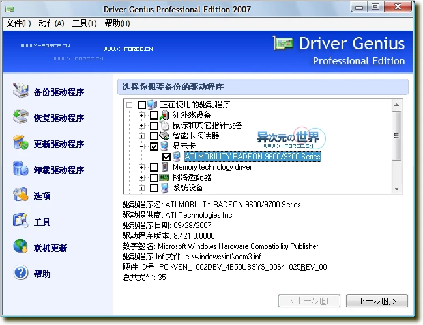423x325 pixels.
Task: Click the online update globe icon
Action: pyautogui.click(x=20, y=246)
